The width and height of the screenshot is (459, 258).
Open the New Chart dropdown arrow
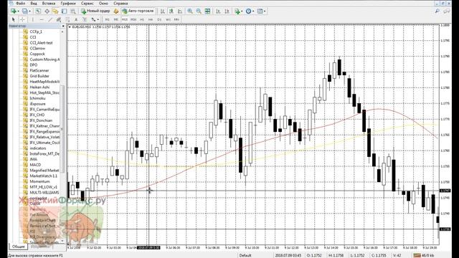(18, 11)
